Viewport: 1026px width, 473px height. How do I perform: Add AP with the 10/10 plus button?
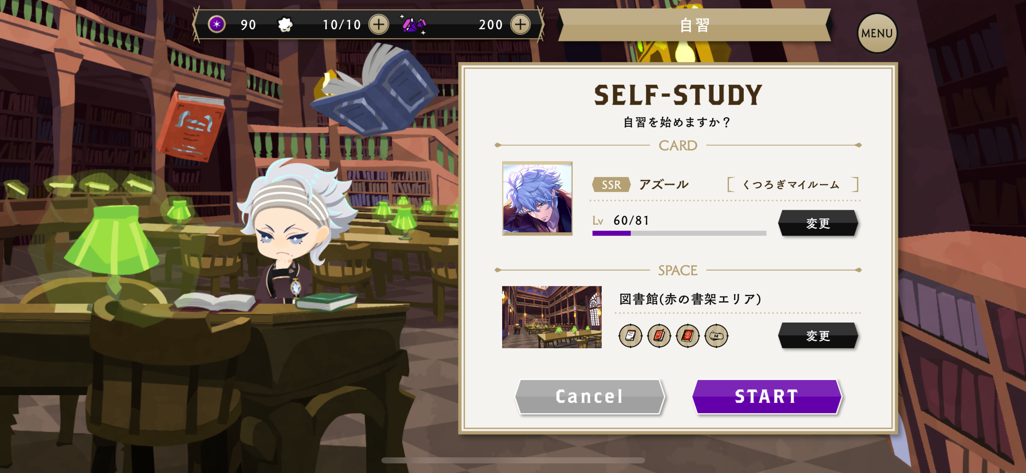[379, 24]
